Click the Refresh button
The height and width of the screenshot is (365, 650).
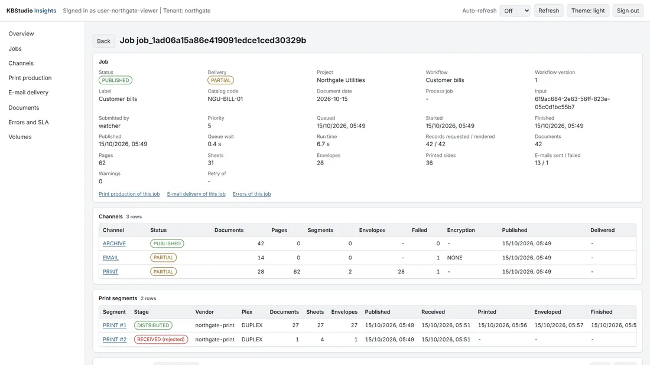pos(548,11)
